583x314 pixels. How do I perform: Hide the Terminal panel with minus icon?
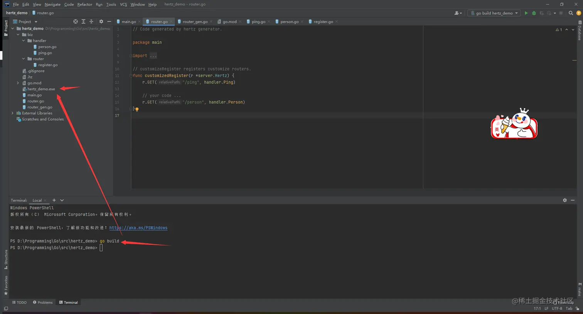coord(573,200)
